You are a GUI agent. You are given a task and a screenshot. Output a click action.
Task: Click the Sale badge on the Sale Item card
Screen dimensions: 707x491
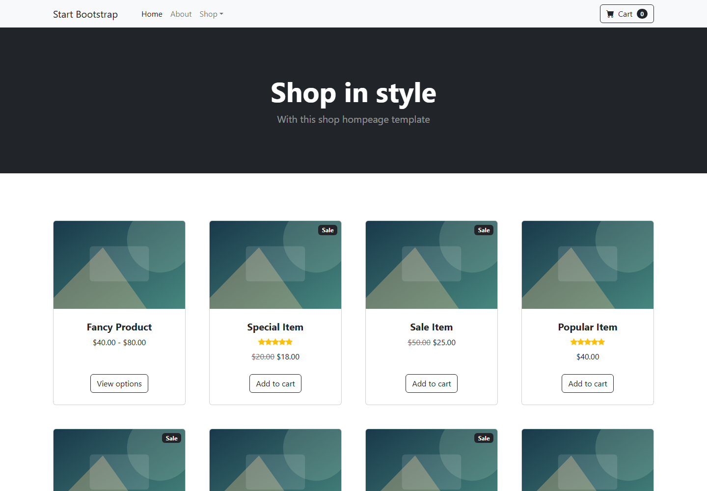484,230
